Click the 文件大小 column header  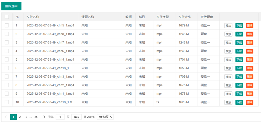pos(185,17)
